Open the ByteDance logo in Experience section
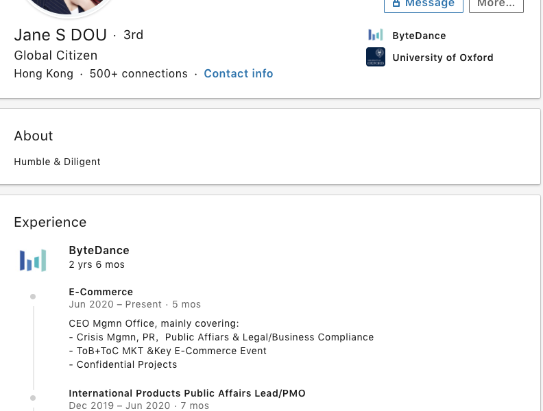 coord(33,260)
